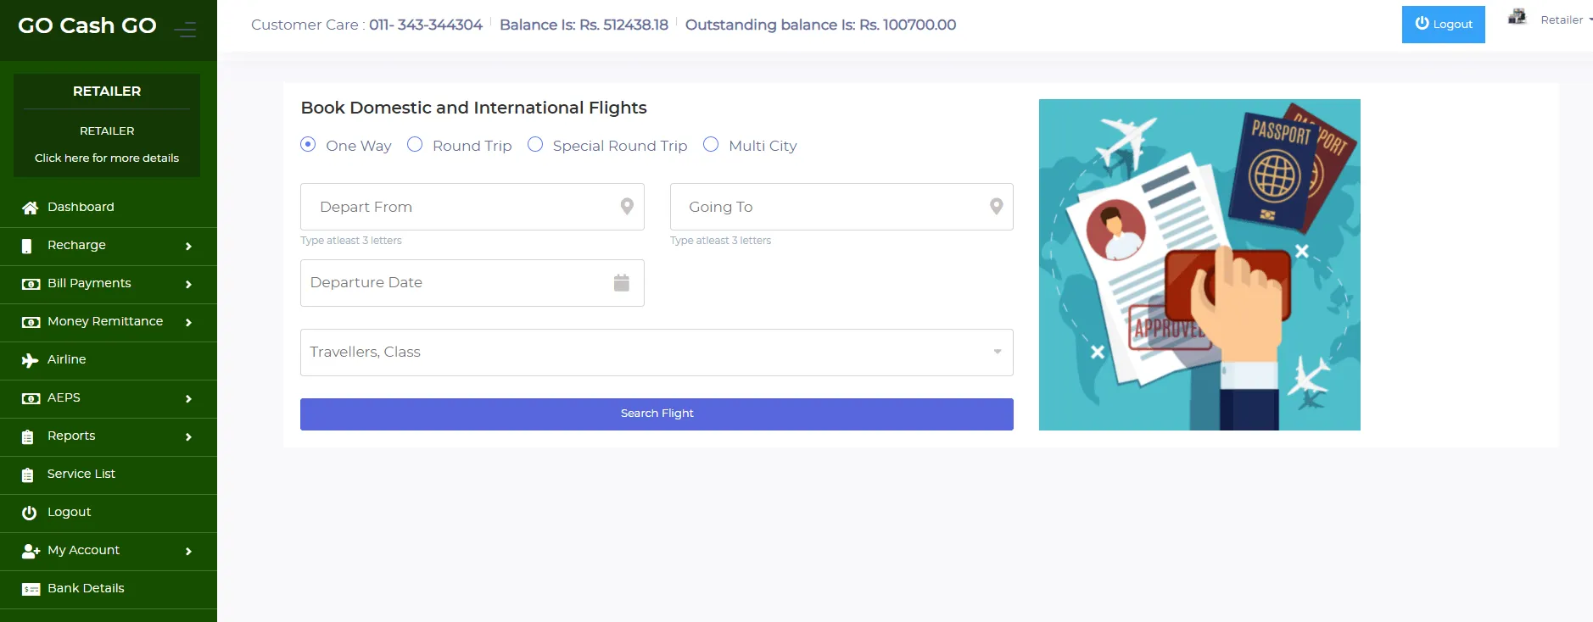Open the My Account sidebar menu
The height and width of the screenshot is (622, 1593).
83,551
